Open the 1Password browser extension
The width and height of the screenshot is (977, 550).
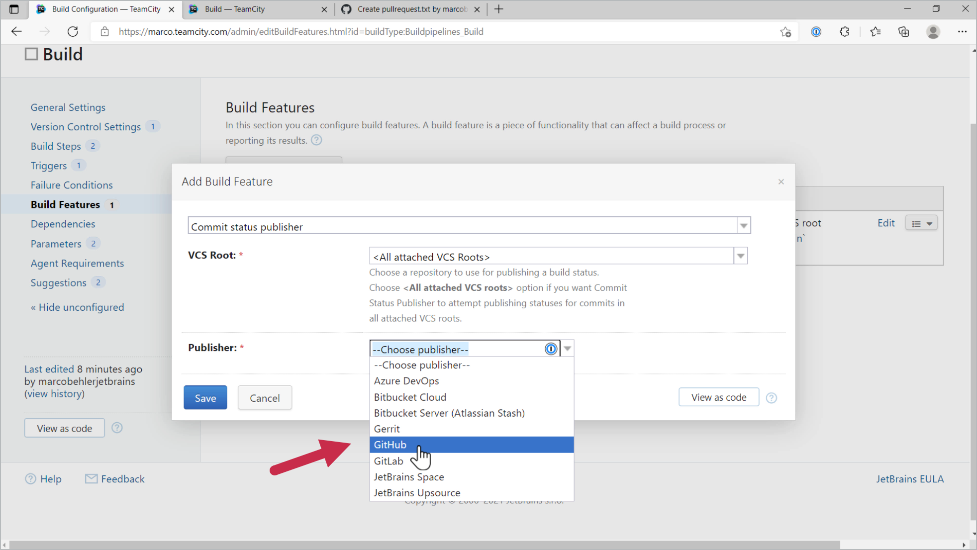(x=816, y=31)
